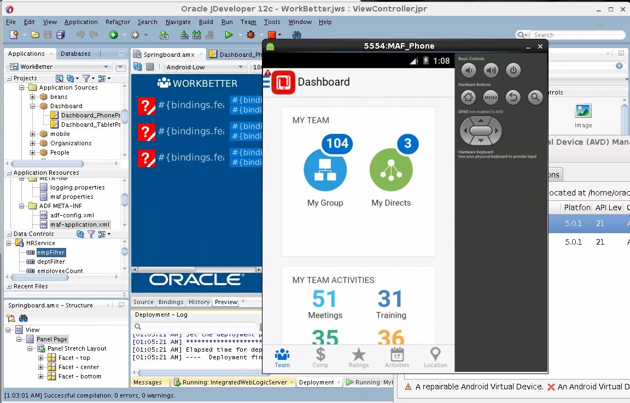Expand the Facet - center node
Image resolution: width=630 pixels, height=403 pixels.
pos(40,367)
